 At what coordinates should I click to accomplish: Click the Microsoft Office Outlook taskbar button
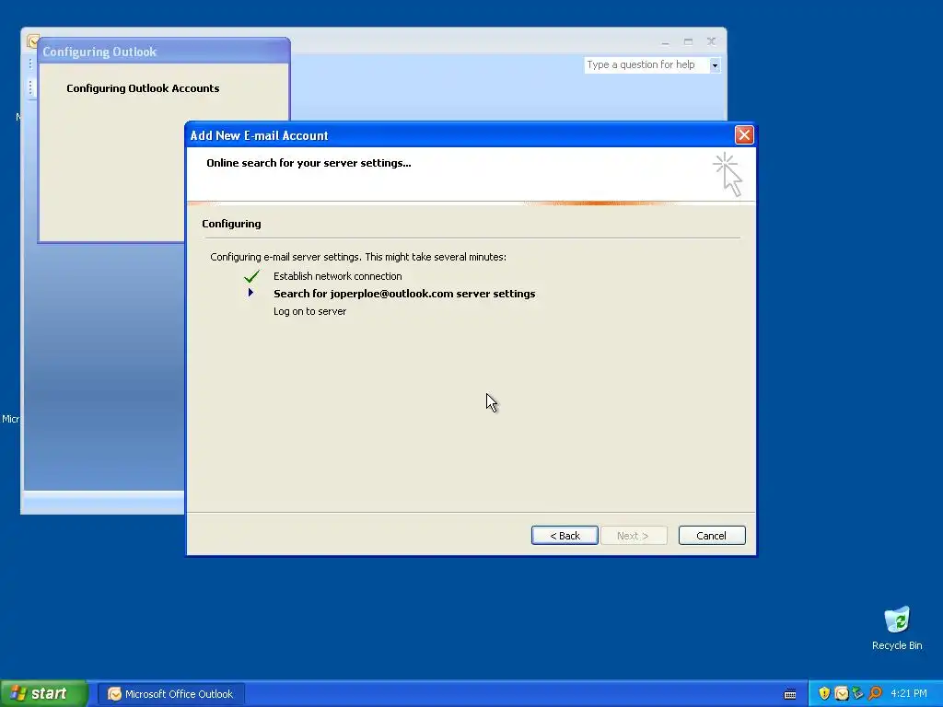point(170,694)
